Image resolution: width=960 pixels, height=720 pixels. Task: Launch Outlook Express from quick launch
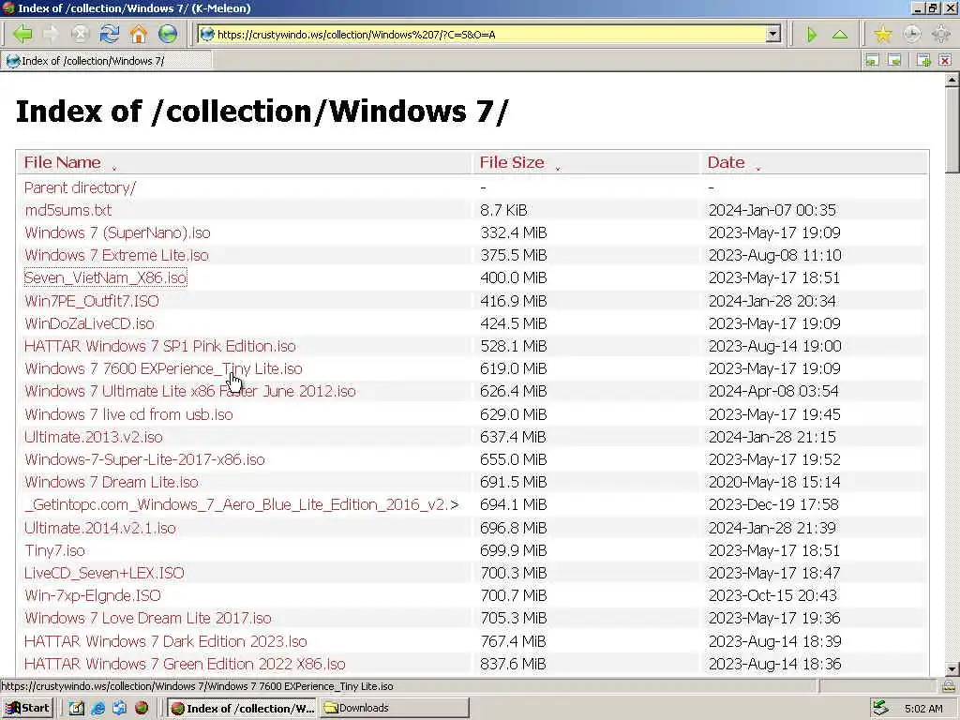(x=119, y=709)
